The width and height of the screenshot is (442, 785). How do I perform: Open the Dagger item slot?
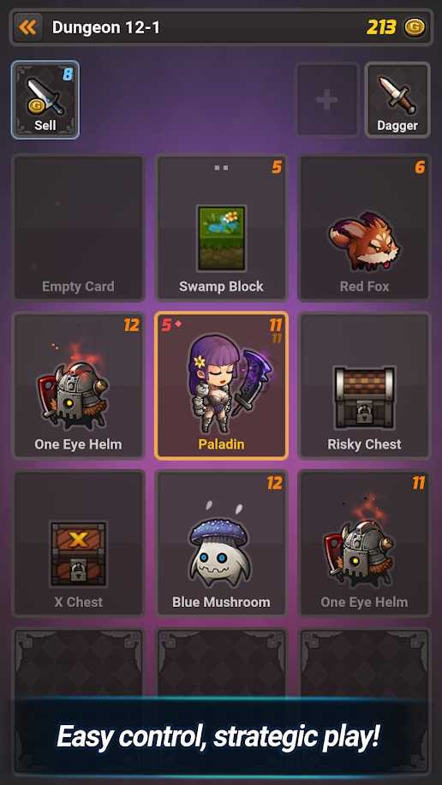397,99
